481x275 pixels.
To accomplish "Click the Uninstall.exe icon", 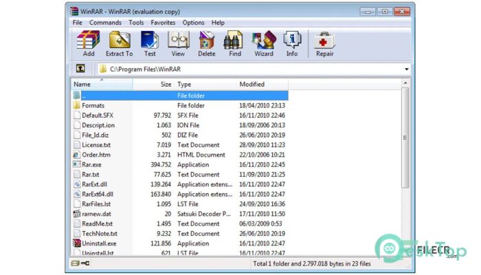I will [77, 243].
